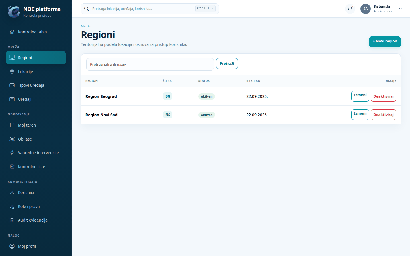
Task: Click the Lokacije pin icon
Action: (x=12, y=72)
